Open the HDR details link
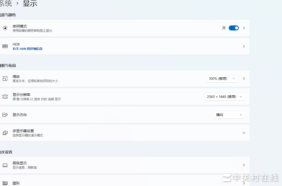The image size is (282, 186). (28, 49)
